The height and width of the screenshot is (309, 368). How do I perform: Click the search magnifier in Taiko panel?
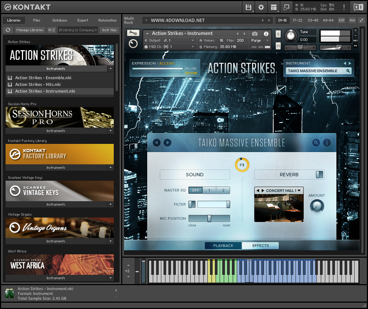[x=316, y=142]
